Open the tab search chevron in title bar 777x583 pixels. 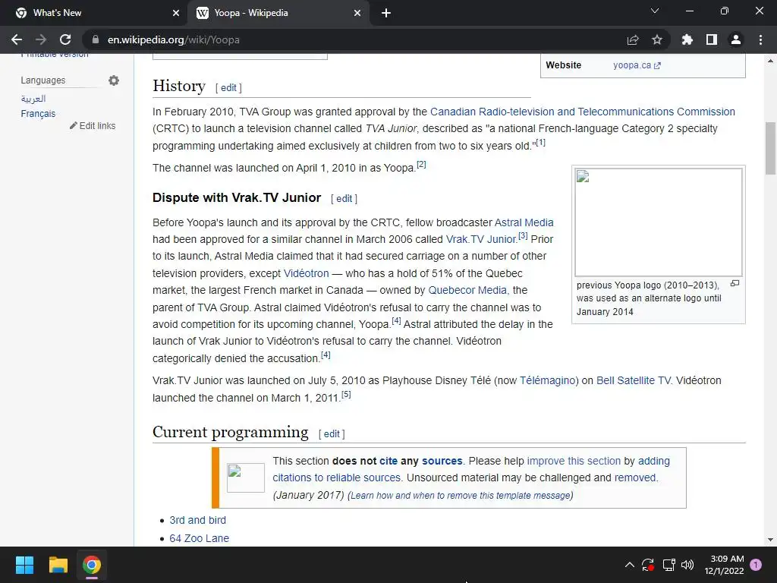point(655,11)
